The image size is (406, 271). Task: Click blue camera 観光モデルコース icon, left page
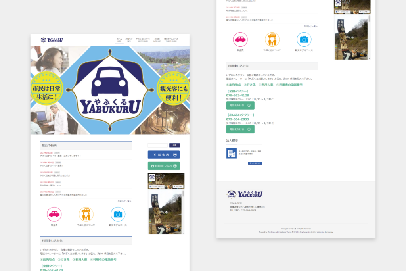coord(118,214)
